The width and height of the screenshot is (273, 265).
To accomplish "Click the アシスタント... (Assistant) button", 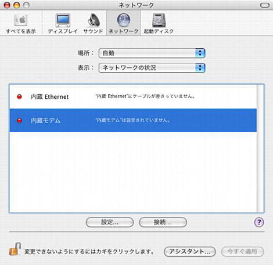I will pyautogui.click(x=190, y=252).
